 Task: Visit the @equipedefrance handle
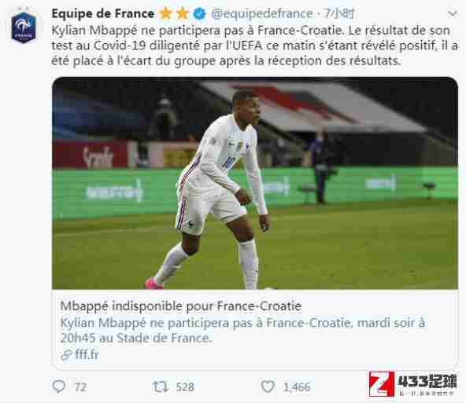(262, 13)
